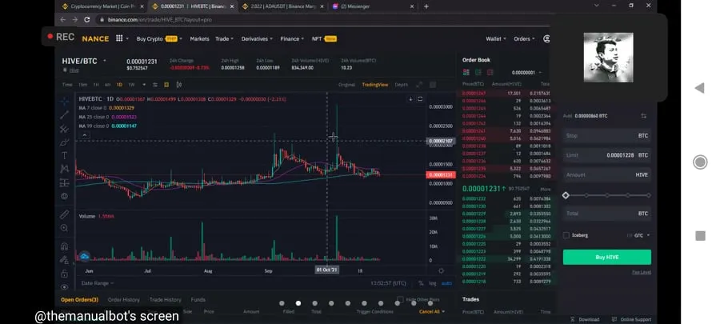Show bids only order book view
This screenshot has width=720, height=324.
[478, 73]
